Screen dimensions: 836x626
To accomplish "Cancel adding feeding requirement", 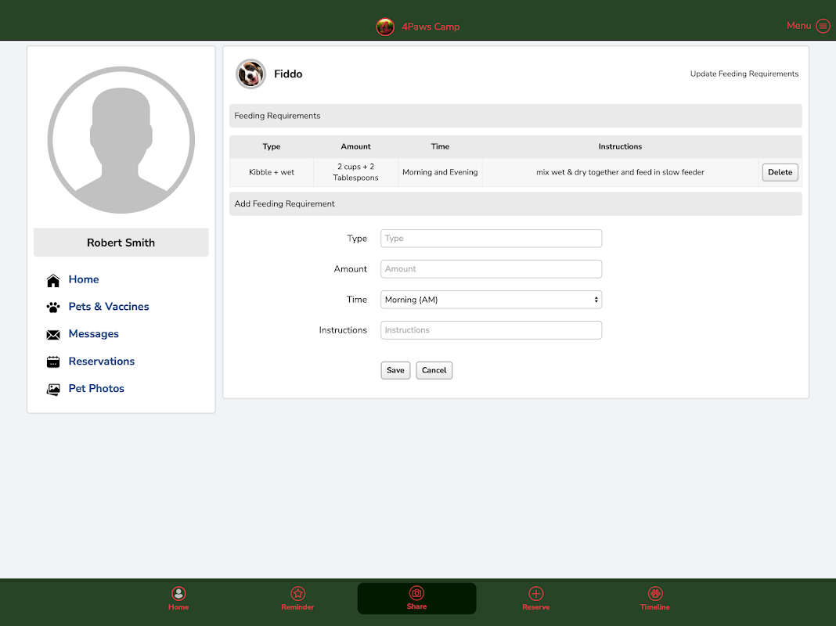I will (x=434, y=370).
